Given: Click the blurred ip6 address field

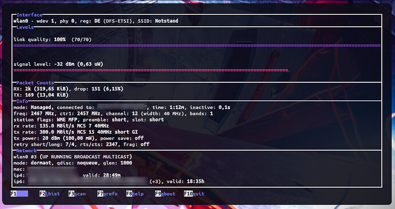Looking at the screenshot, I should (87, 181).
